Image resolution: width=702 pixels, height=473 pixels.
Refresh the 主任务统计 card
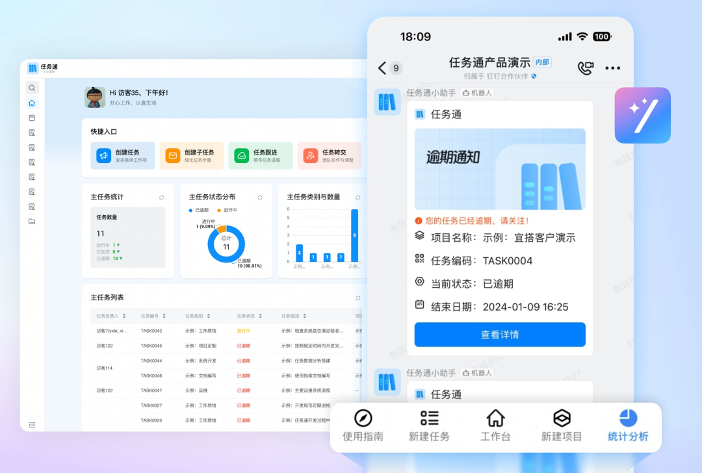162,198
